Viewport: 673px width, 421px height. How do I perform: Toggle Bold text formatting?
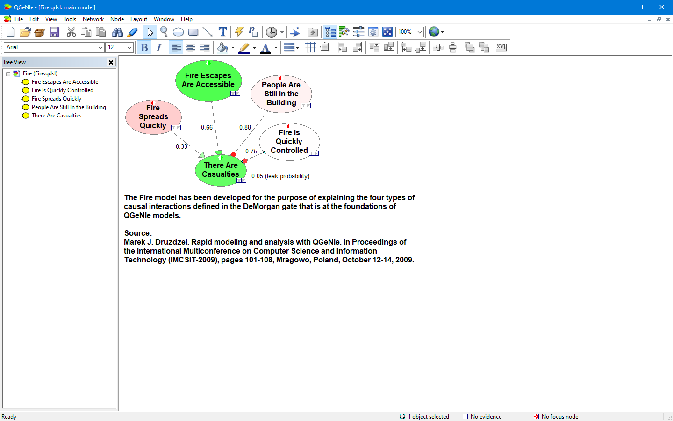click(144, 47)
